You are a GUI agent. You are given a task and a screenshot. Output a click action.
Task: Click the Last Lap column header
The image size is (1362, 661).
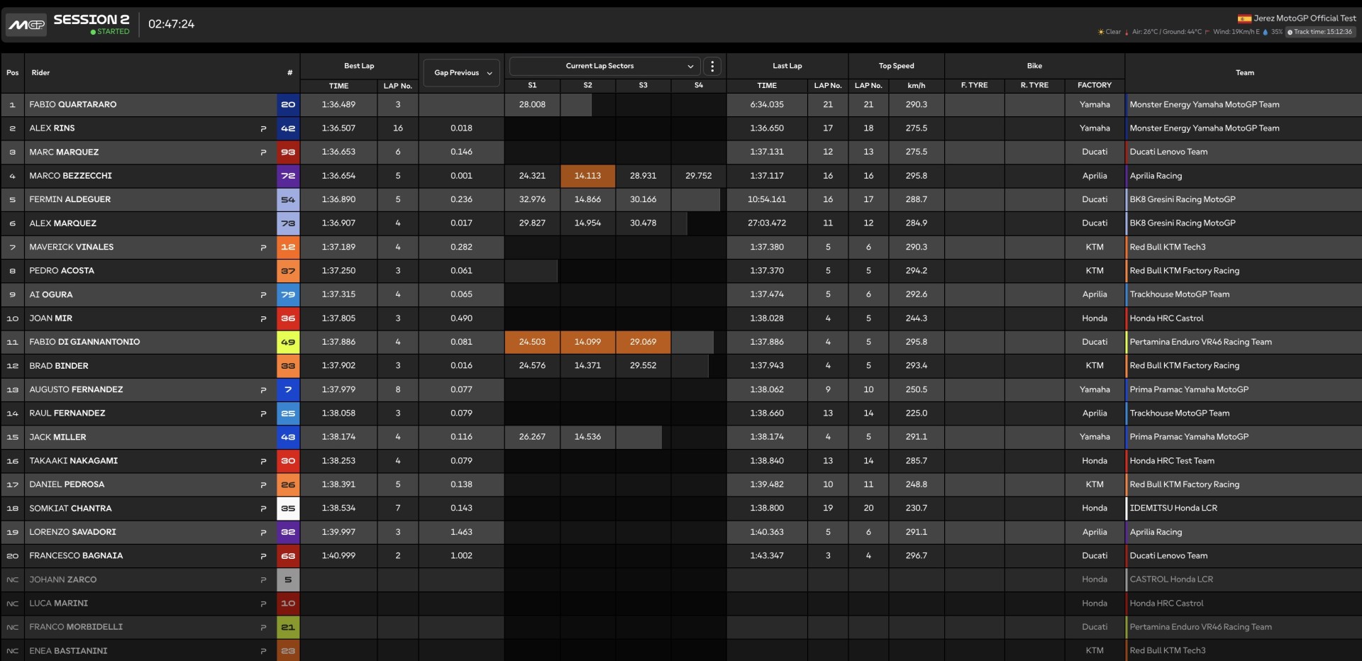click(x=787, y=66)
